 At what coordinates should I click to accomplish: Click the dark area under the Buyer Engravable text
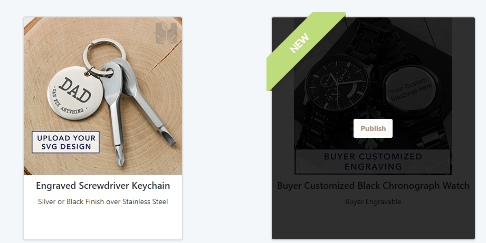pos(373,223)
